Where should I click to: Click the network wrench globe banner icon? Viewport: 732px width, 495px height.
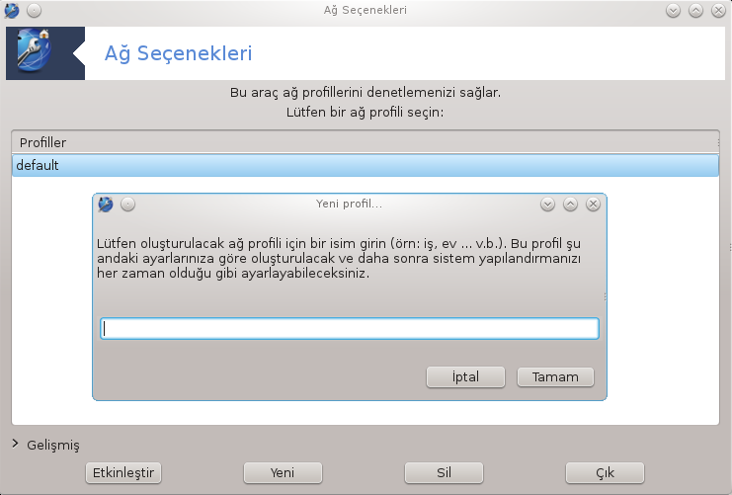(34, 50)
